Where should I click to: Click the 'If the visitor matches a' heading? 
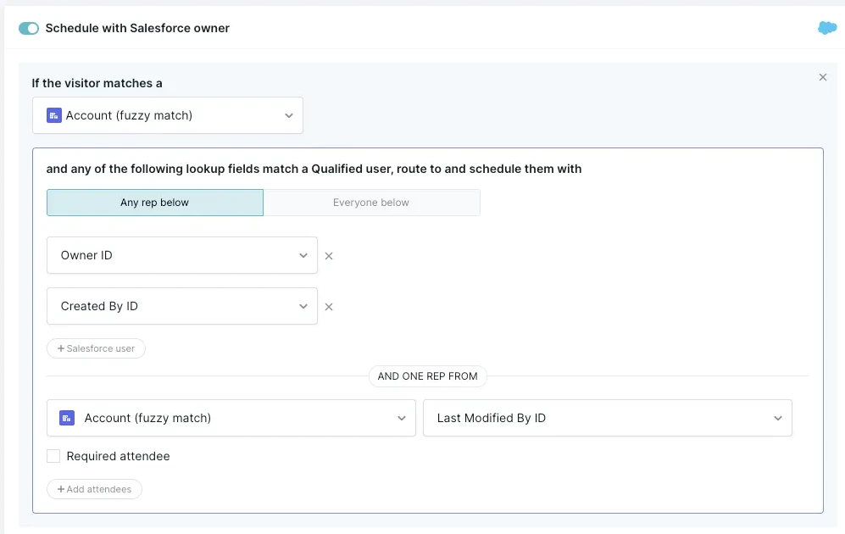point(97,83)
